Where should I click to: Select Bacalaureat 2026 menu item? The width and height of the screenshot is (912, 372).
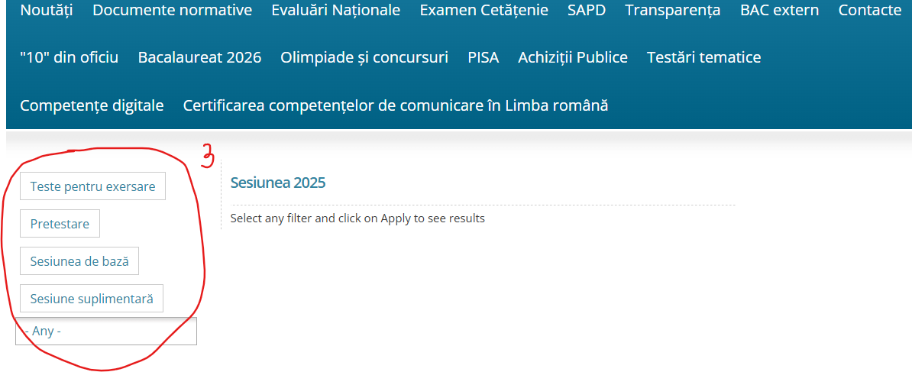(199, 57)
